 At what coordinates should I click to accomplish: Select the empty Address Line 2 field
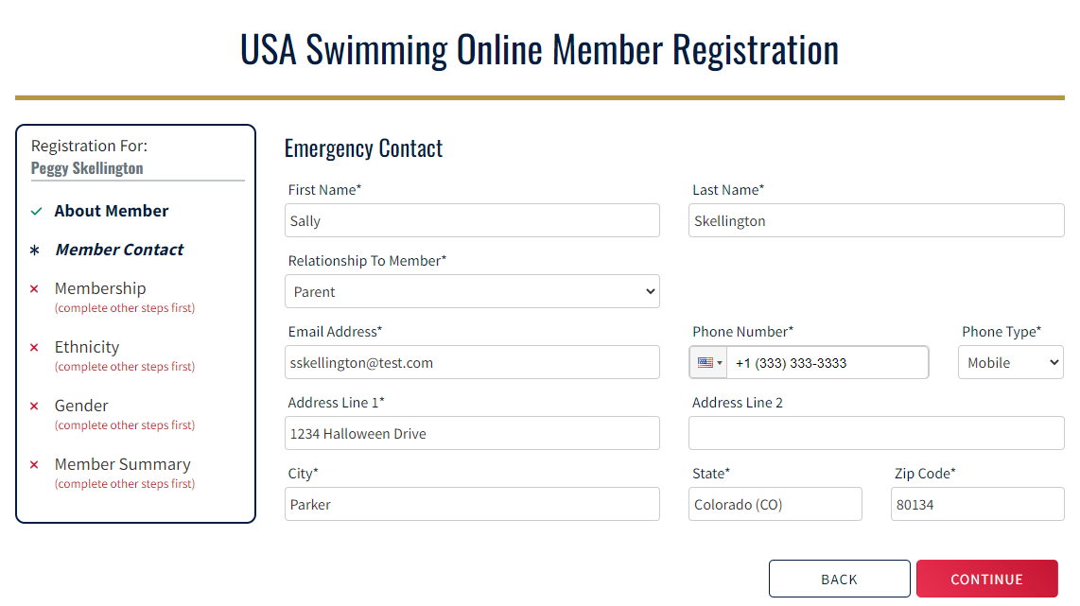tap(876, 434)
